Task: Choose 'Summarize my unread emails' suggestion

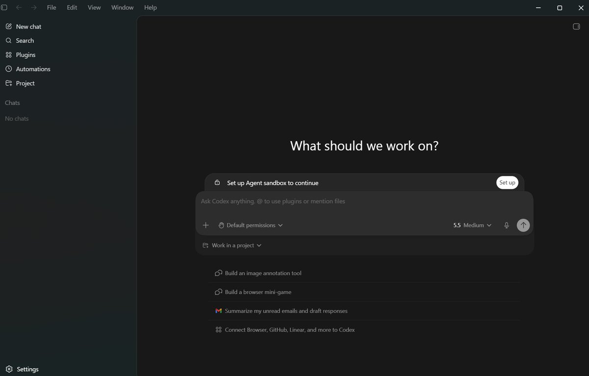Action: point(364,311)
